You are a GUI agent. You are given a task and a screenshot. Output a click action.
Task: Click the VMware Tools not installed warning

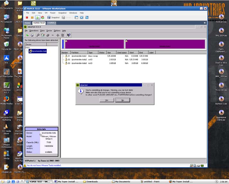pyautogui.click(x=42, y=165)
